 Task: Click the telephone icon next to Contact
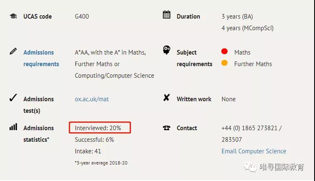click(167, 128)
